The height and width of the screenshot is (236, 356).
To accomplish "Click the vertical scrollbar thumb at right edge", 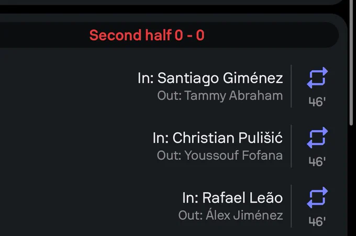I will pyautogui.click(x=351, y=62).
